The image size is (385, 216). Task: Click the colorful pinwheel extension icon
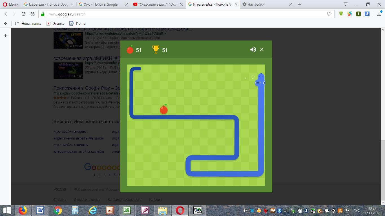click(x=350, y=14)
